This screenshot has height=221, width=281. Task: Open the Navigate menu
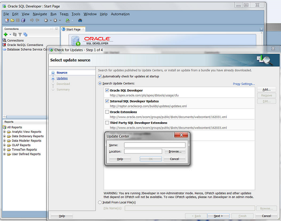pos(40,14)
